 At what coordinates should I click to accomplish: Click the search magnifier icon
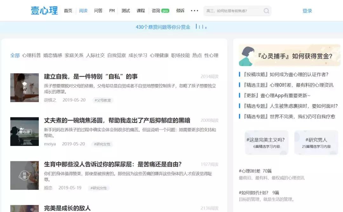266,10
